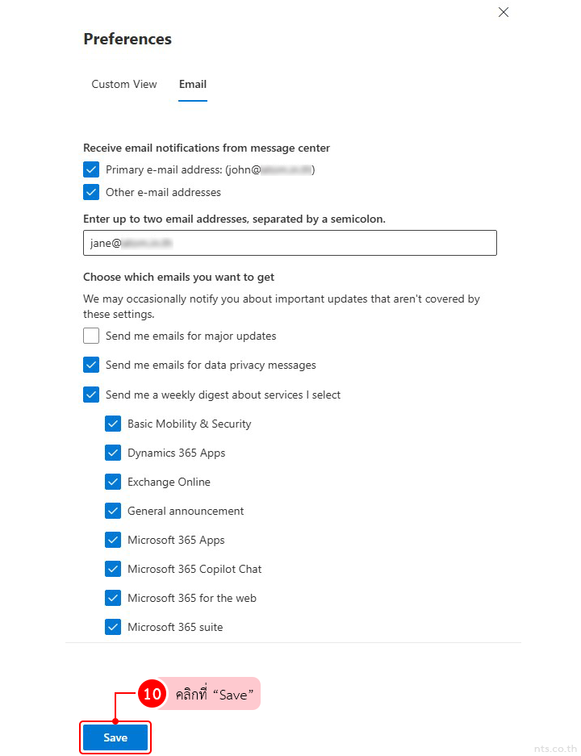Close the Preferences panel with X
Viewport: 581px width, 756px height.
504,12
